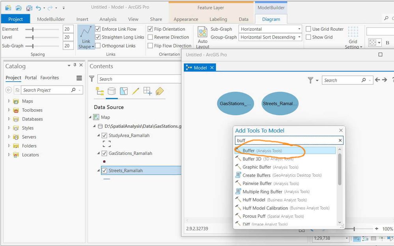The width and height of the screenshot is (394, 246).
Task: Expand the Maps node in Catalog
Action: pyautogui.click(x=9, y=101)
